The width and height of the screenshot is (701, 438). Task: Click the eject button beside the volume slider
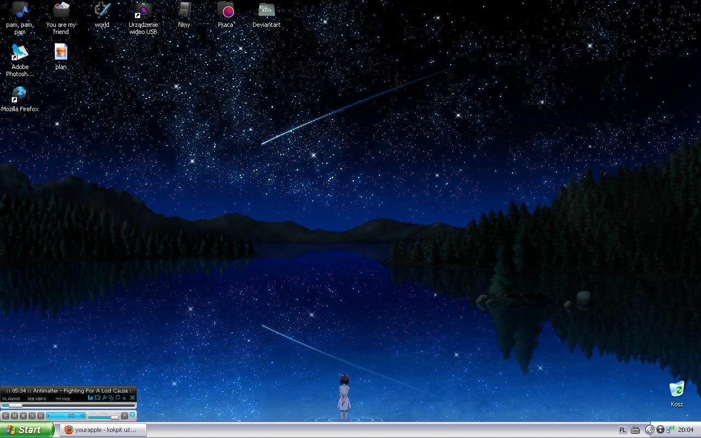point(124,416)
